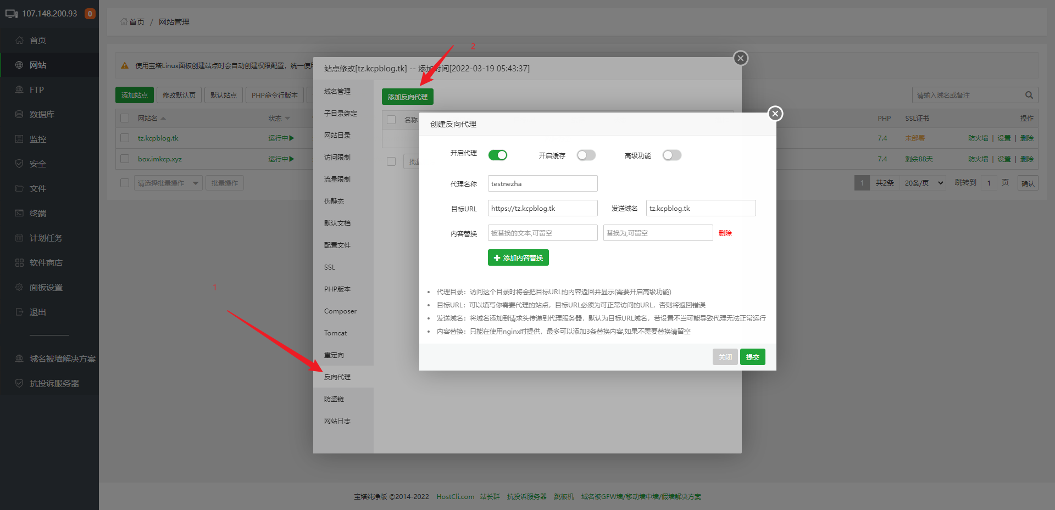Screen dimensions: 1055x510
Task: Click the FTP icon in the sidebar
Action: tap(19, 89)
